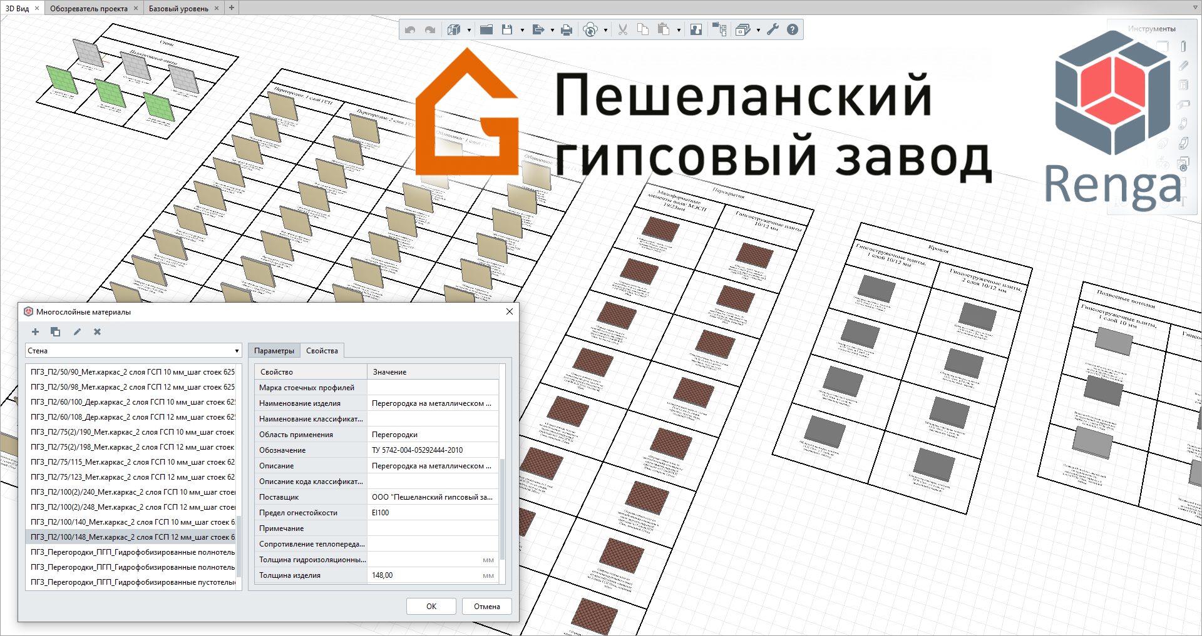Click the styles management icon
The width and height of the screenshot is (1202, 636).
point(696,29)
